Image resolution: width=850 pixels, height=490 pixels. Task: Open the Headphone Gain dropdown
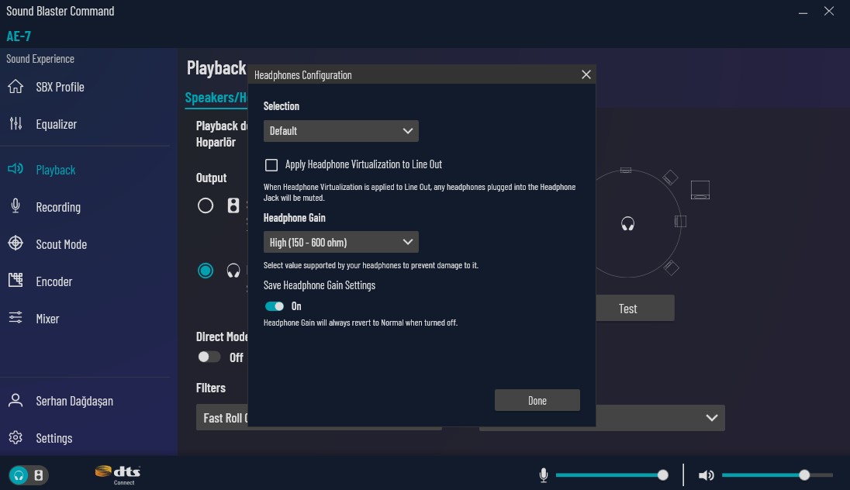click(x=340, y=242)
